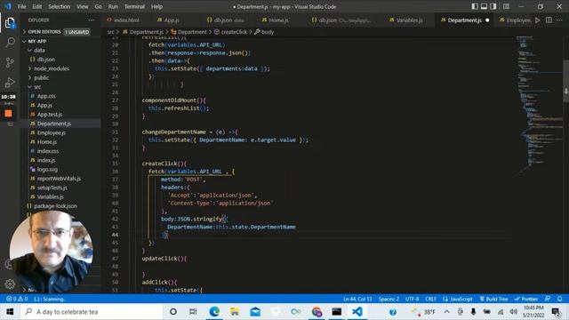Toggle the volume speaker in the system tray
The width and height of the screenshot is (569, 320).
tap(513, 312)
